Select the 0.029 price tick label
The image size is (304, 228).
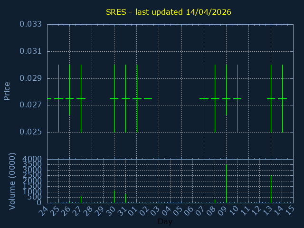click(x=30, y=78)
